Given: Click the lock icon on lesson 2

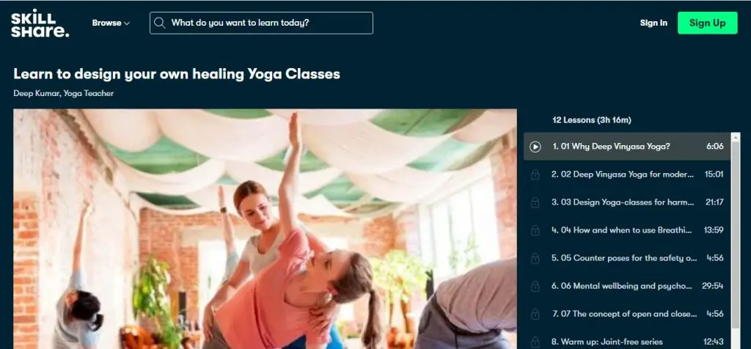Looking at the screenshot, I should (535, 174).
